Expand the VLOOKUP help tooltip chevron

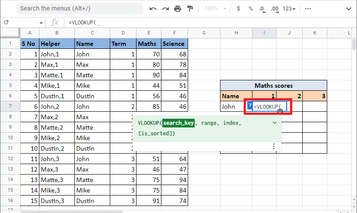(275, 123)
